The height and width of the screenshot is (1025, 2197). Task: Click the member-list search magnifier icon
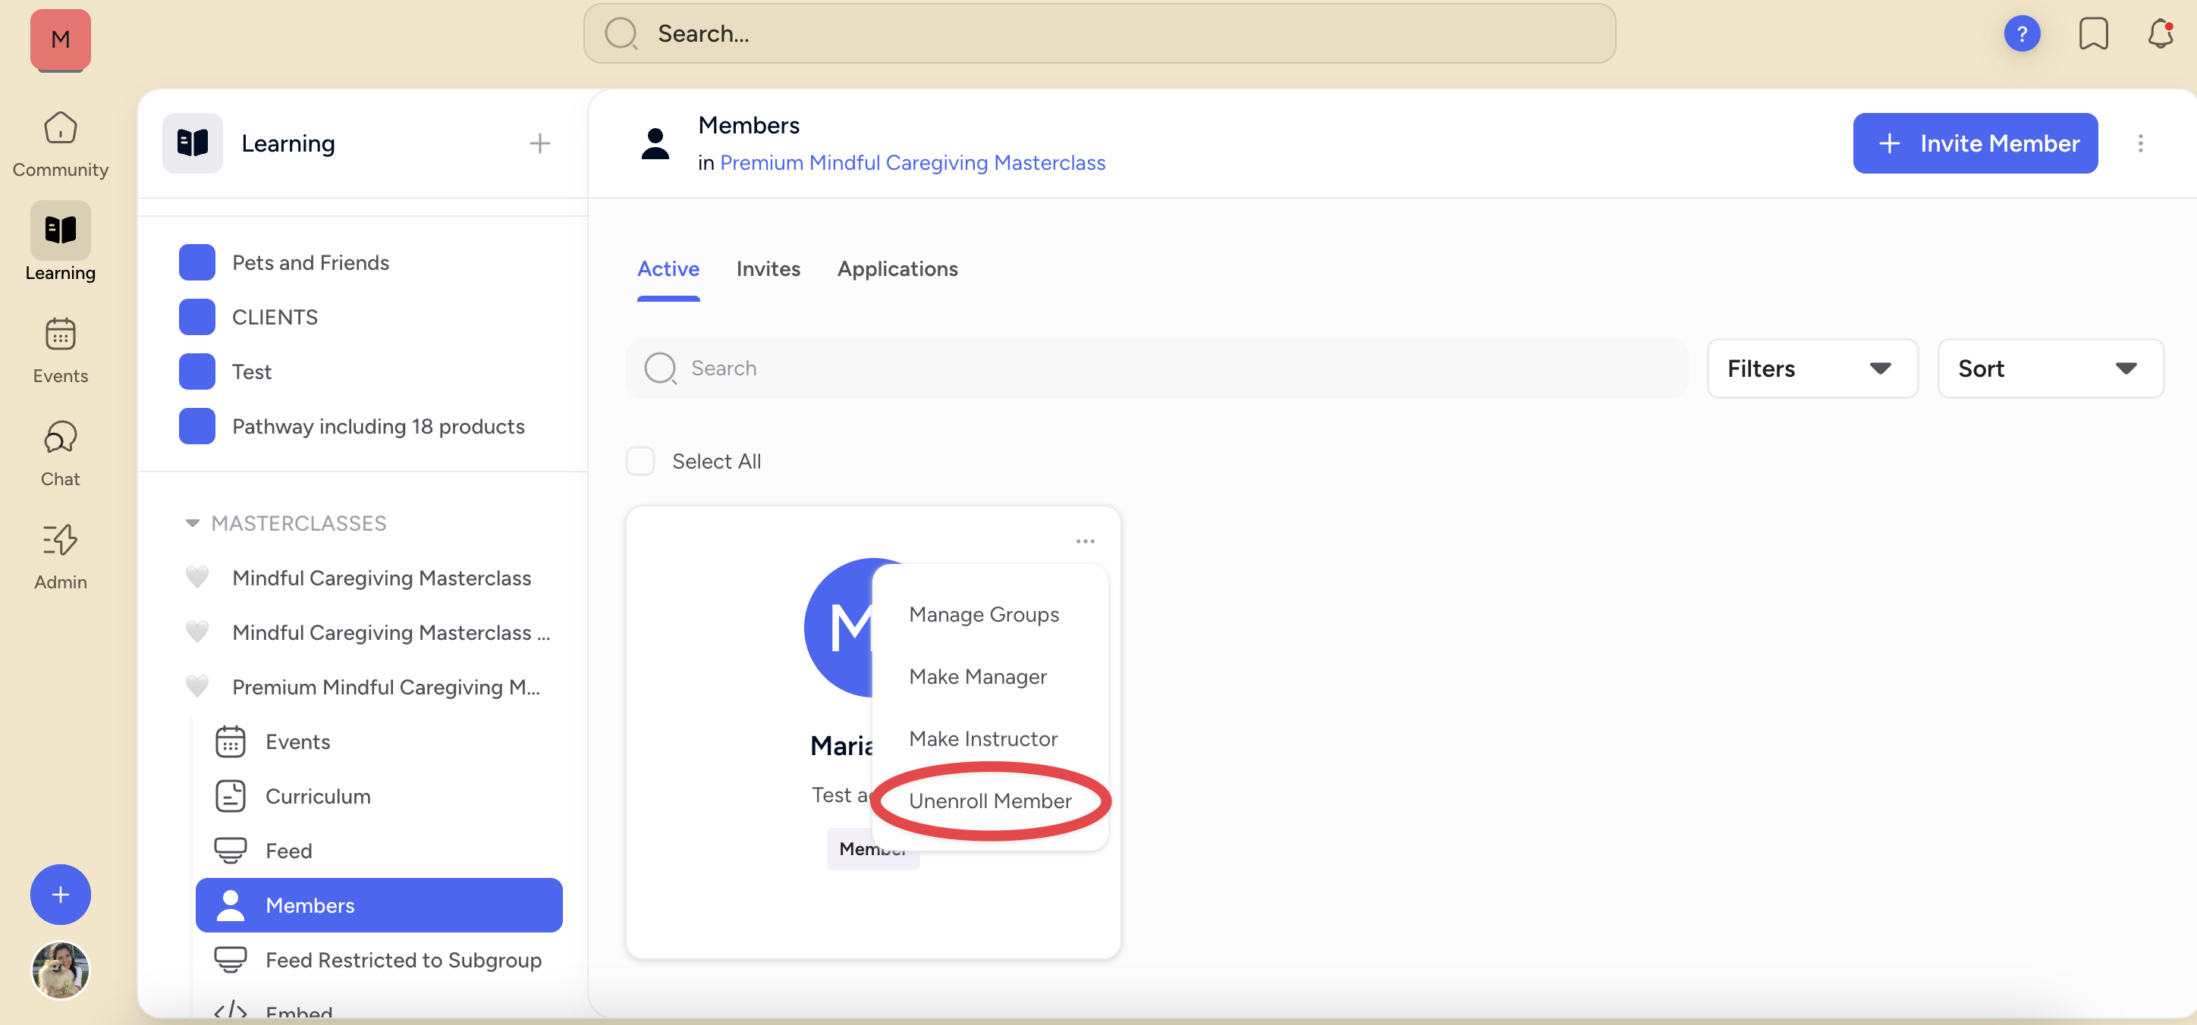point(660,369)
